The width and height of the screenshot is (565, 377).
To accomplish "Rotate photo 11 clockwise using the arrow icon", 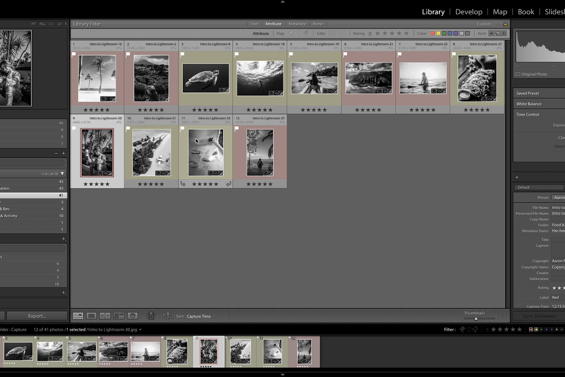I will pyautogui.click(x=229, y=184).
